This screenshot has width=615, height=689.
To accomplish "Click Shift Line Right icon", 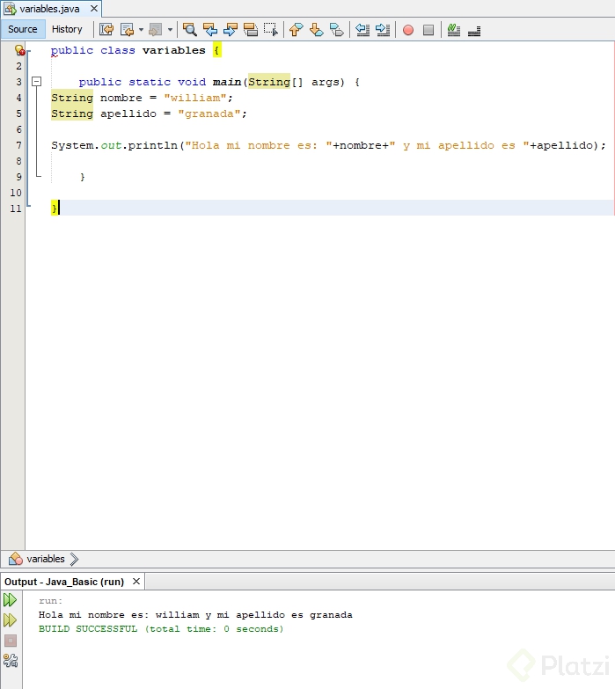I will [383, 29].
